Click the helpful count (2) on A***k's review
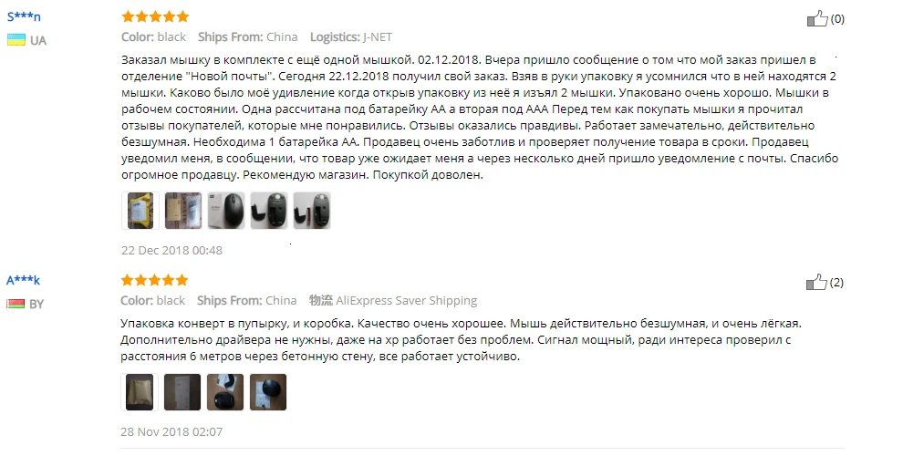Image resolution: width=903 pixels, height=456 pixels. 836,282
